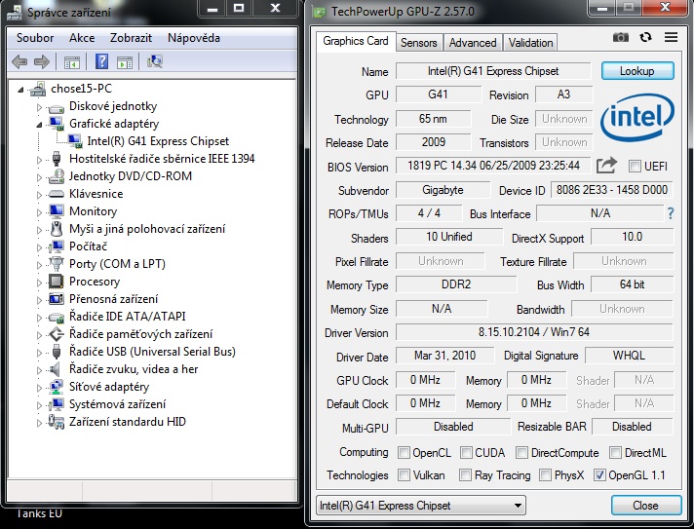Click the Diskové jednotky drive icon
This screenshot has width=694, height=529.
pyautogui.click(x=56, y=107)
